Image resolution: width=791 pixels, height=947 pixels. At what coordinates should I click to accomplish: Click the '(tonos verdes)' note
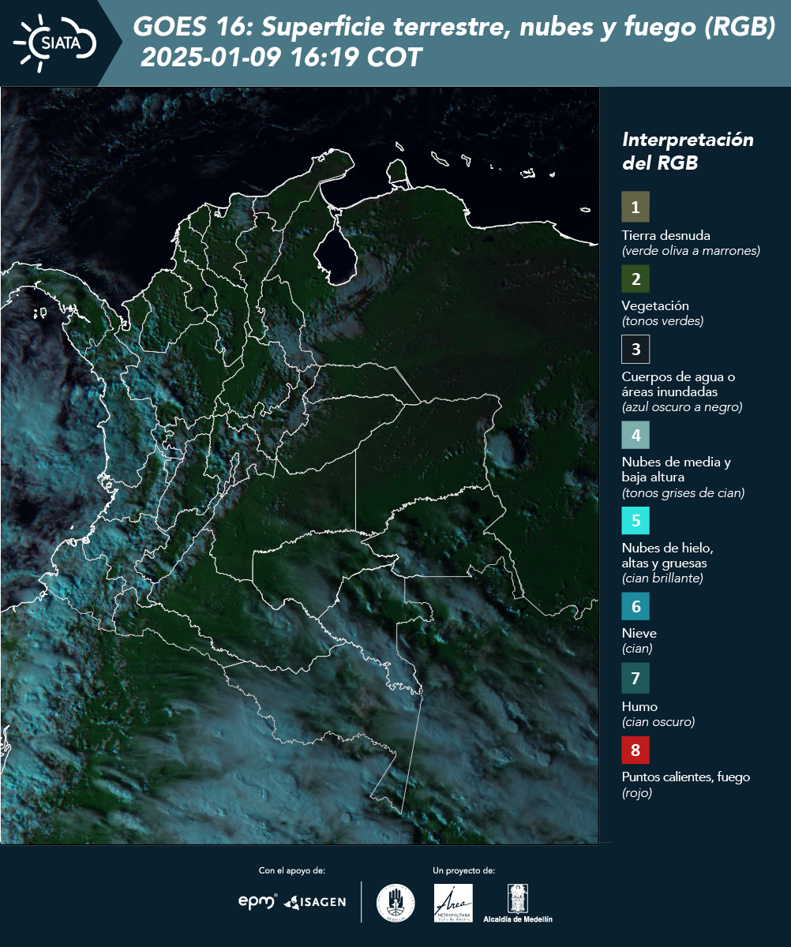[x=662, y=321]
